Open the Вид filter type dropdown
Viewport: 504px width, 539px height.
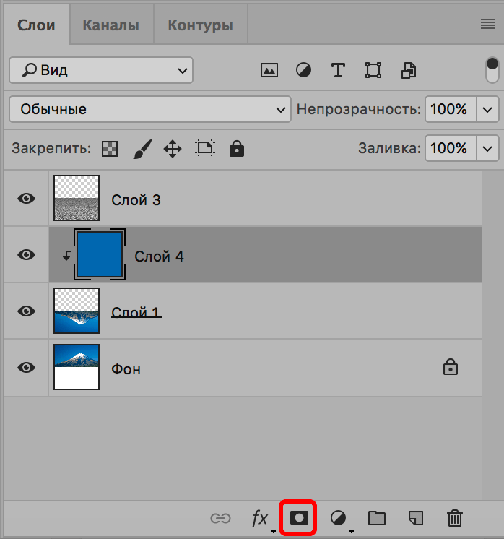point(101,70)
